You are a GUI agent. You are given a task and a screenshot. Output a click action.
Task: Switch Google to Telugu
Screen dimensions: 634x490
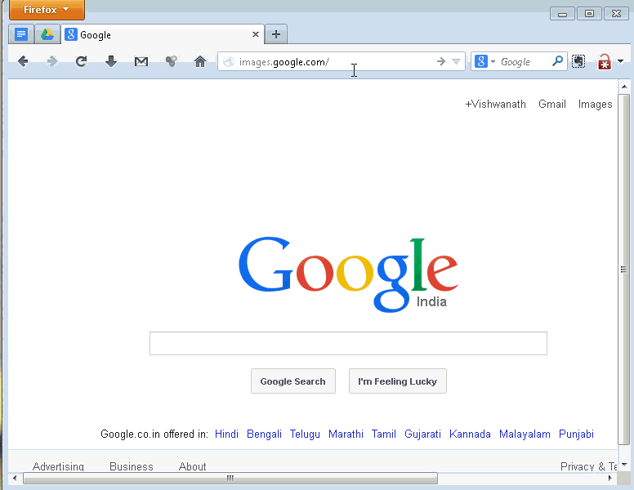coord(305,434)
